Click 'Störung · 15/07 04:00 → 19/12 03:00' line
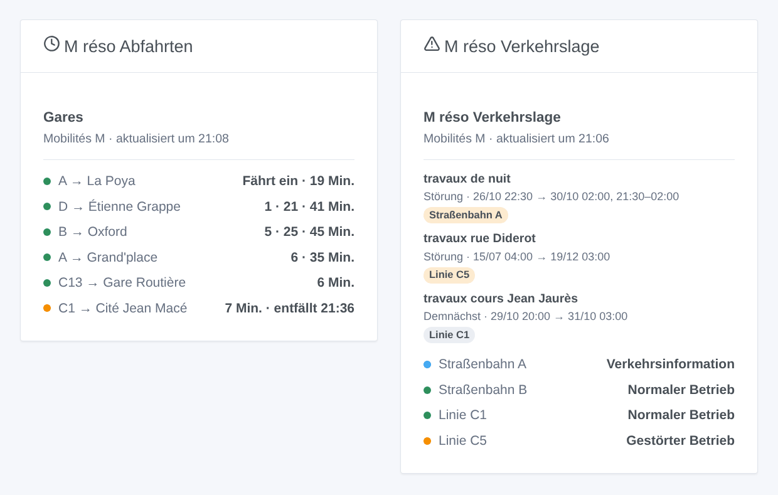The image size is (778, 495). (516, 257)
